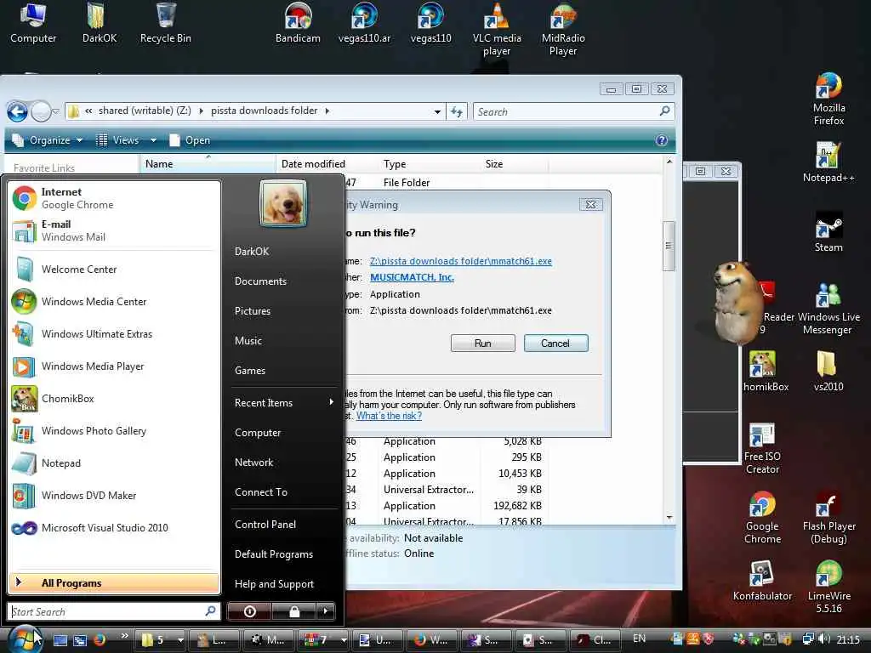Image resolution: width=871 pixels, height=653 pixels.
Task: Open Google Chrome desktop shortcut
Action: (x=762, y=518)
